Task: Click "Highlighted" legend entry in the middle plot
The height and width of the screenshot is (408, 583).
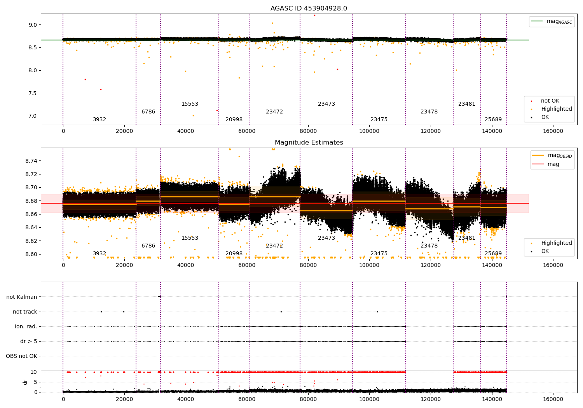Action: click(551, 243)
